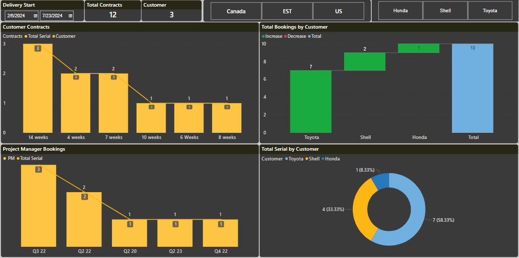Select the Q4 22 bar
Screen dimensions: 519x258
pos(220,233)
